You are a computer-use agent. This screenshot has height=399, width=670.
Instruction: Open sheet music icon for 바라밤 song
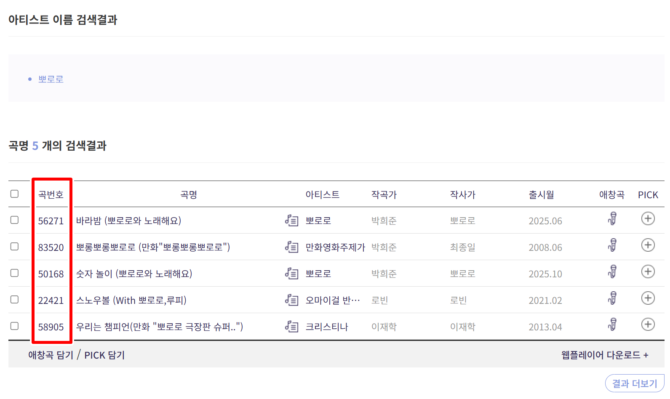[291, 220]
